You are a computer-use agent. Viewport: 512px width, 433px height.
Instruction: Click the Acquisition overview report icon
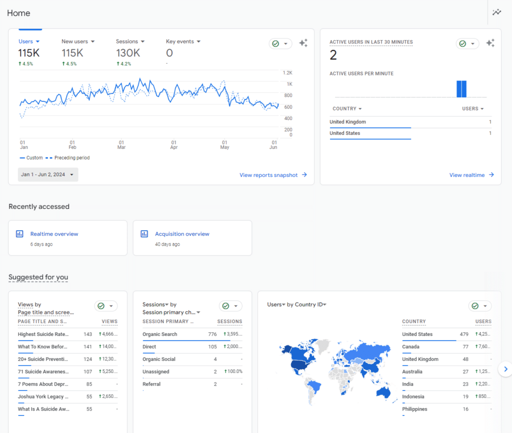[144, 233]
